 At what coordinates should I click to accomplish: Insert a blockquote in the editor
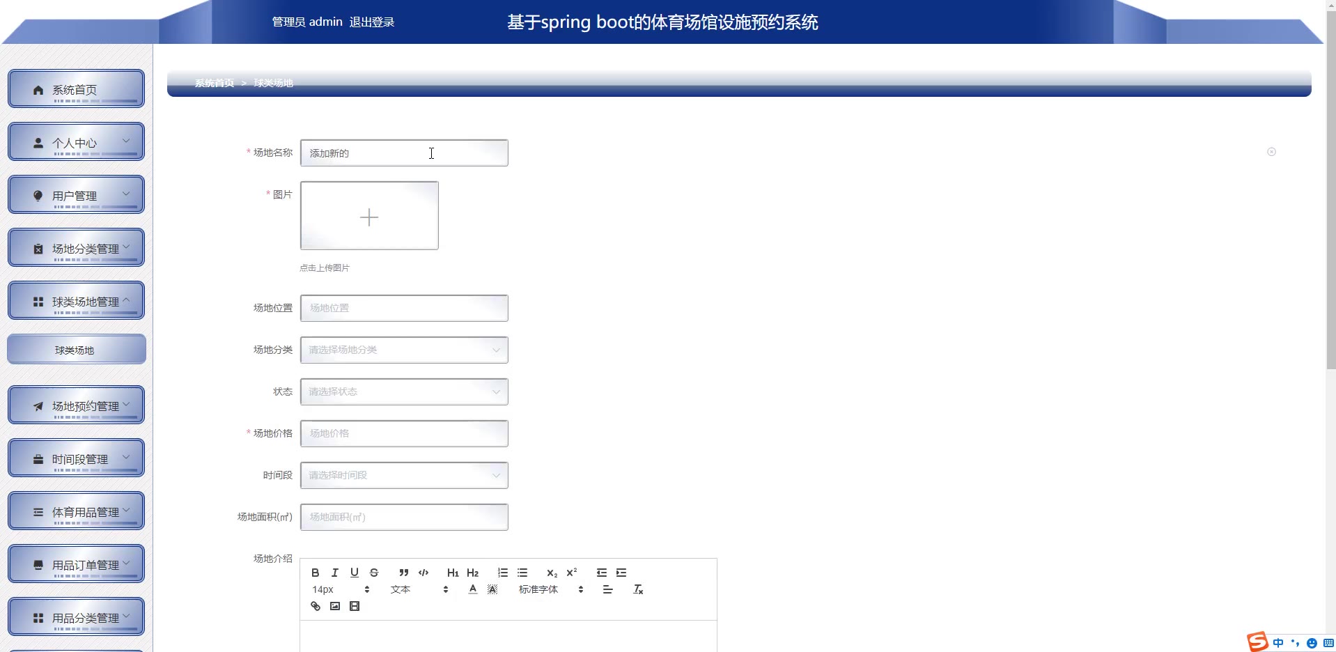403,573
